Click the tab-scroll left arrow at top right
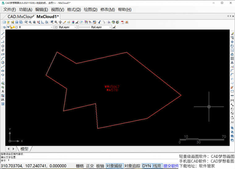235x169 pixels. pos(228,16)
